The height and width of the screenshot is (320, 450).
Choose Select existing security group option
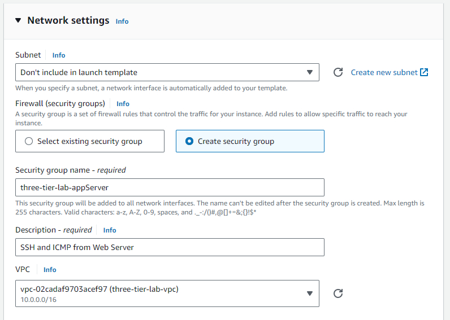pos(90,141)
